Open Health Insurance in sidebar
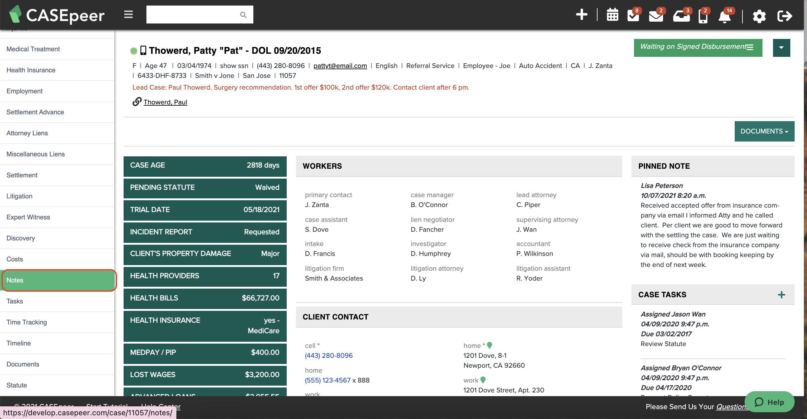The image size is (807, 419). click(x=57, y=70)
